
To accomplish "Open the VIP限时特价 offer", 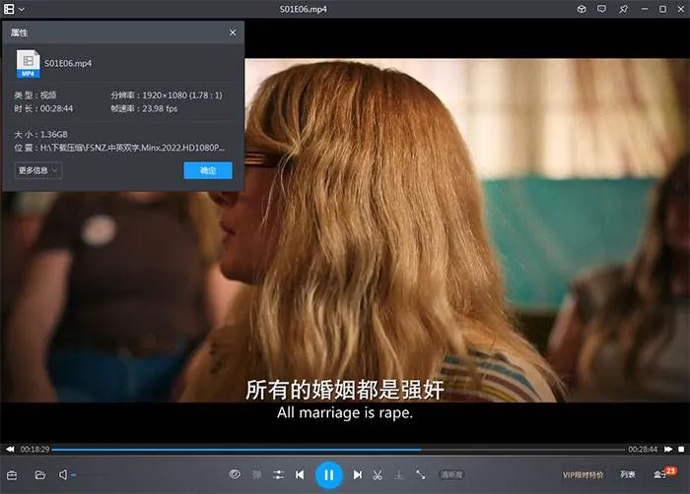I will coord(584,475).
